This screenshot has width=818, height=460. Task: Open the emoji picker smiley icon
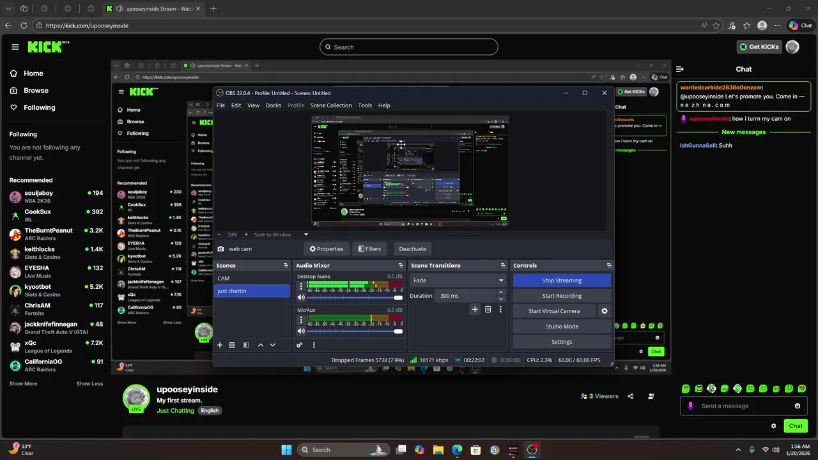pos(798,406)
